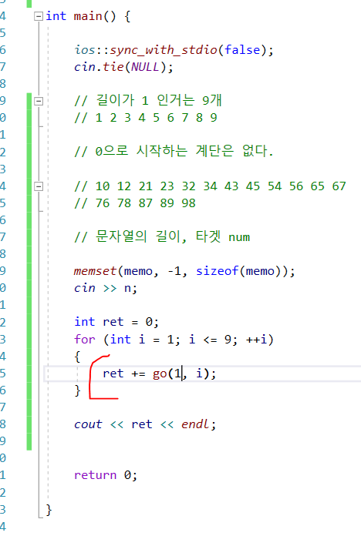Click the sizeof keyword
The height and width of the screenshot is (536, 361).
pyautogui.click(x=218, y=271)
